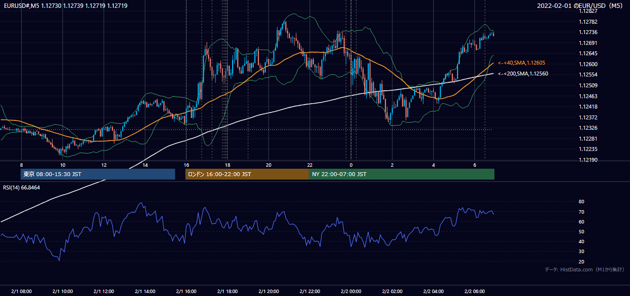Click the 2/1 18:00 date label

[228, 291]
